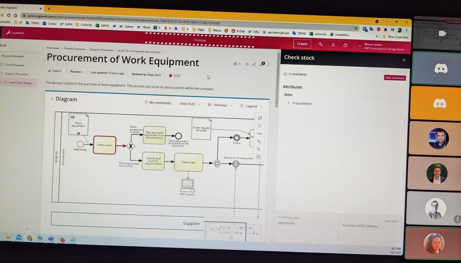Select the Need arises start event

pos(80,144)
